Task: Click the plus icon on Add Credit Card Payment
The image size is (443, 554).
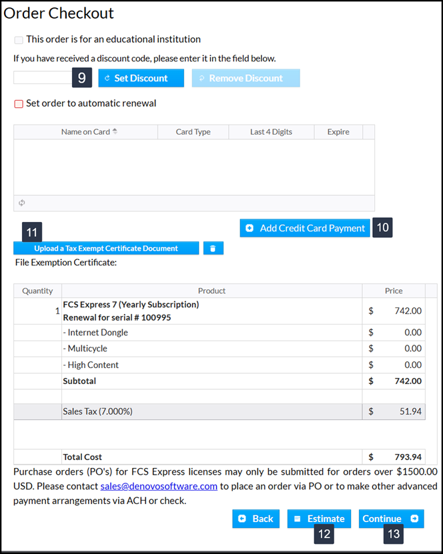Action: click(250, 228)
